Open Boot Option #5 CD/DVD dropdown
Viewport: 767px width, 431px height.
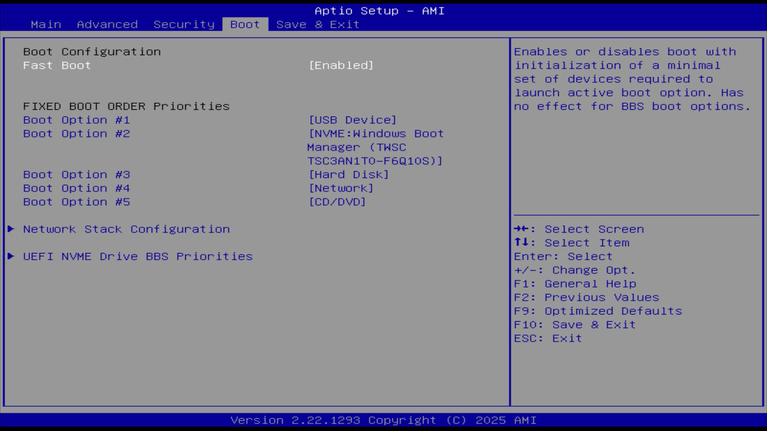pos(337,202)
